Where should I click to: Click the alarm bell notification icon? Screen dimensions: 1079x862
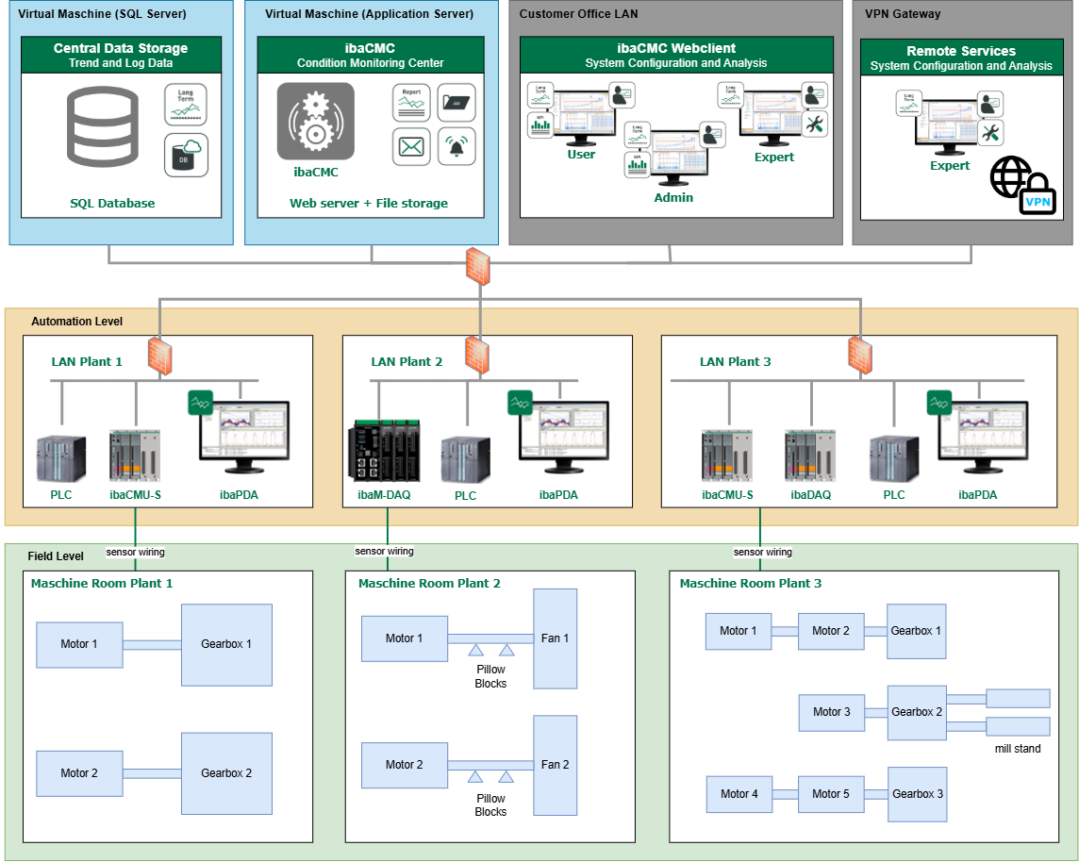coord(456,147)
